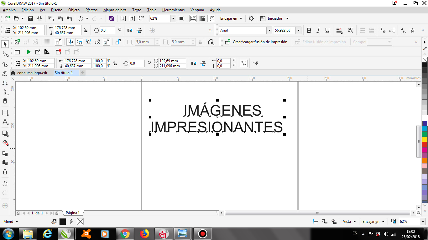
Task: Click the plus button beside the Sin título-1 tab
Action: [83, 73]
